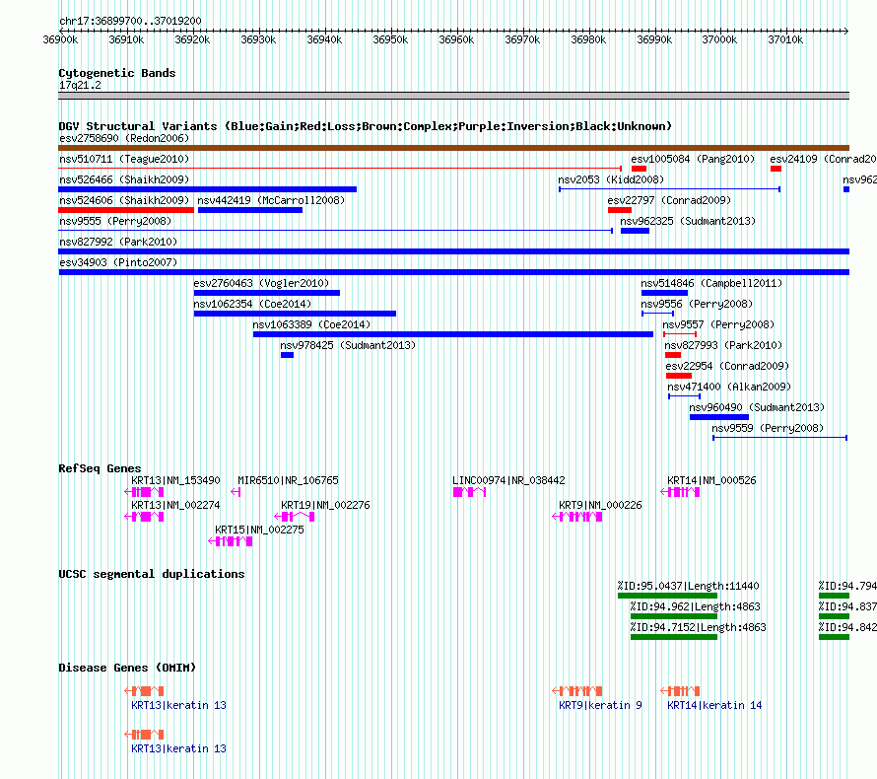Select the LINC00974|NR_038442 gene glyph
The image size is (877, 779).
(x=469, y=492)
